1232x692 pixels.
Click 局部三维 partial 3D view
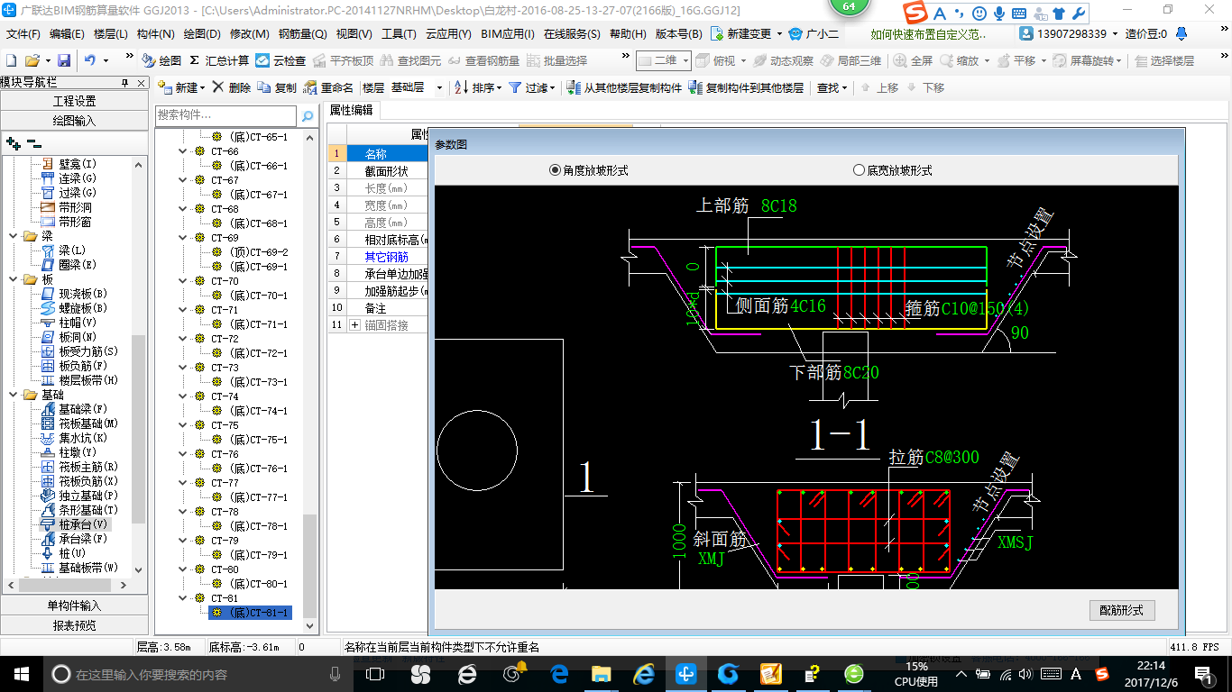pyautogui.click(x=850, y=60)
